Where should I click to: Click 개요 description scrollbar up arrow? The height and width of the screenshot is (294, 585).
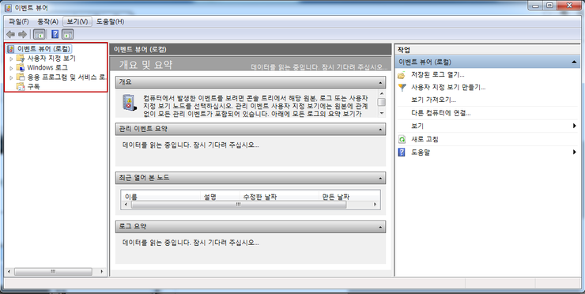[381, 93]
